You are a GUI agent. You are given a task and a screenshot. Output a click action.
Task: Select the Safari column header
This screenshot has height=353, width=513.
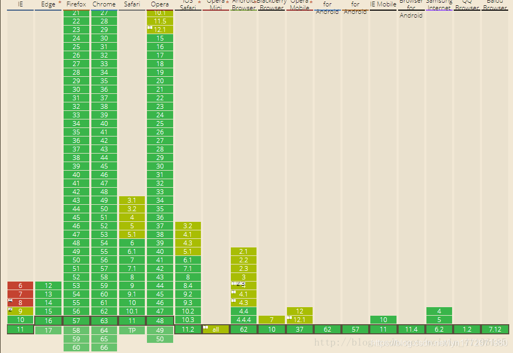tap(132, 4)
